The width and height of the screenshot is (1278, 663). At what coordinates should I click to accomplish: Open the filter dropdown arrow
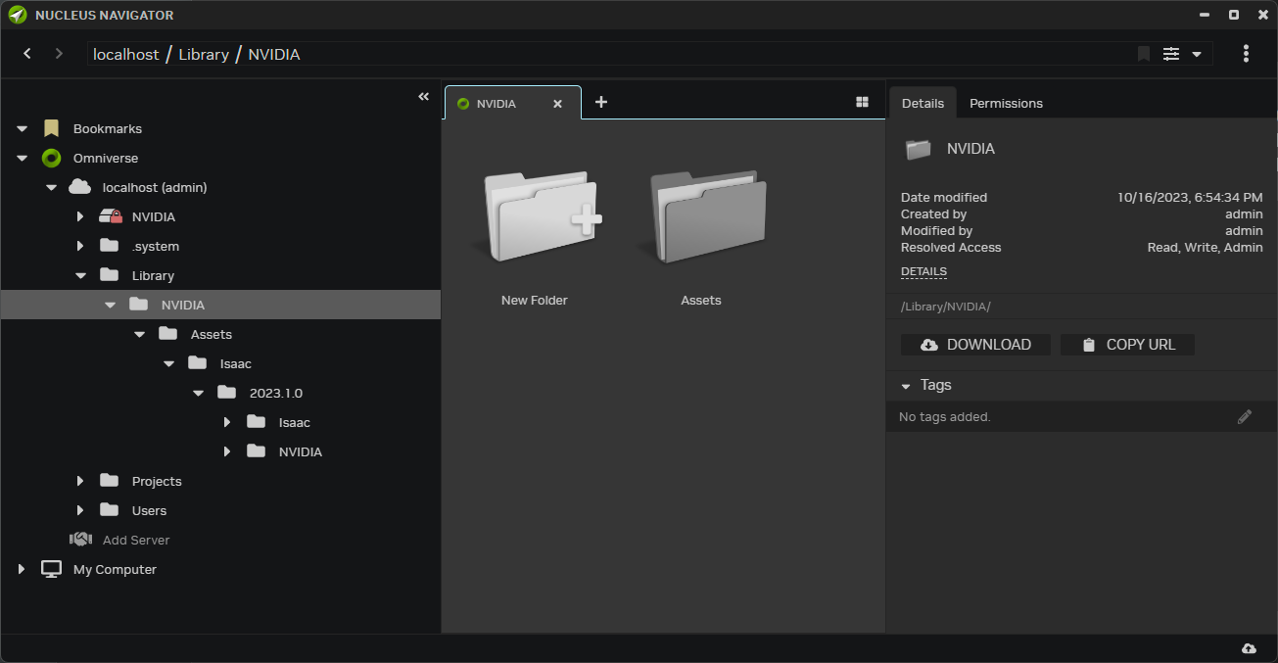1197,55
